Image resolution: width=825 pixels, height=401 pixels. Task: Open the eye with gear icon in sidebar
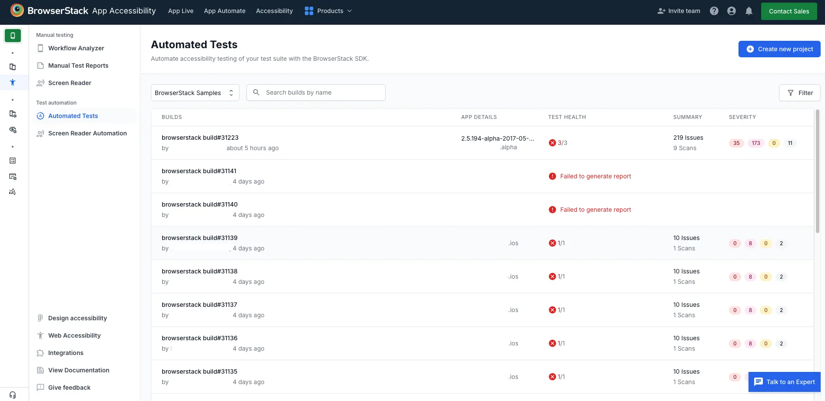[x=13, y=129]
